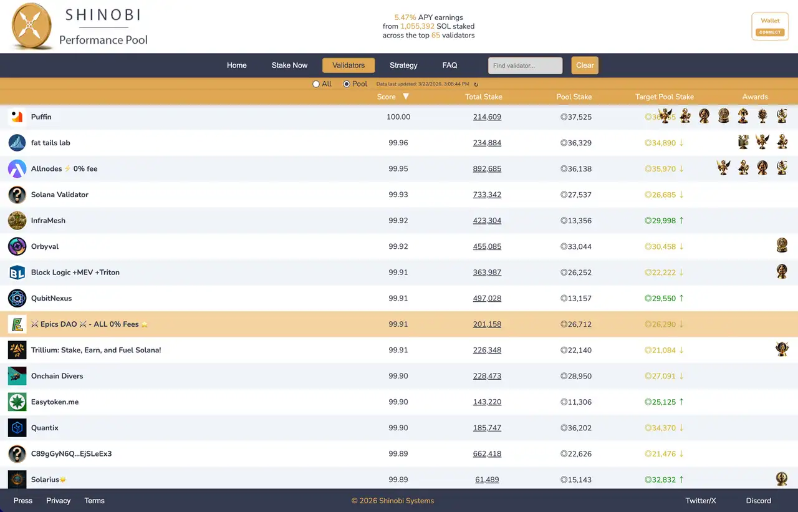Image resolution: width=798 pixels, height=512 pixels.
Task: Open the Shinobi Performance Pool logo
Action: point(31,26)
